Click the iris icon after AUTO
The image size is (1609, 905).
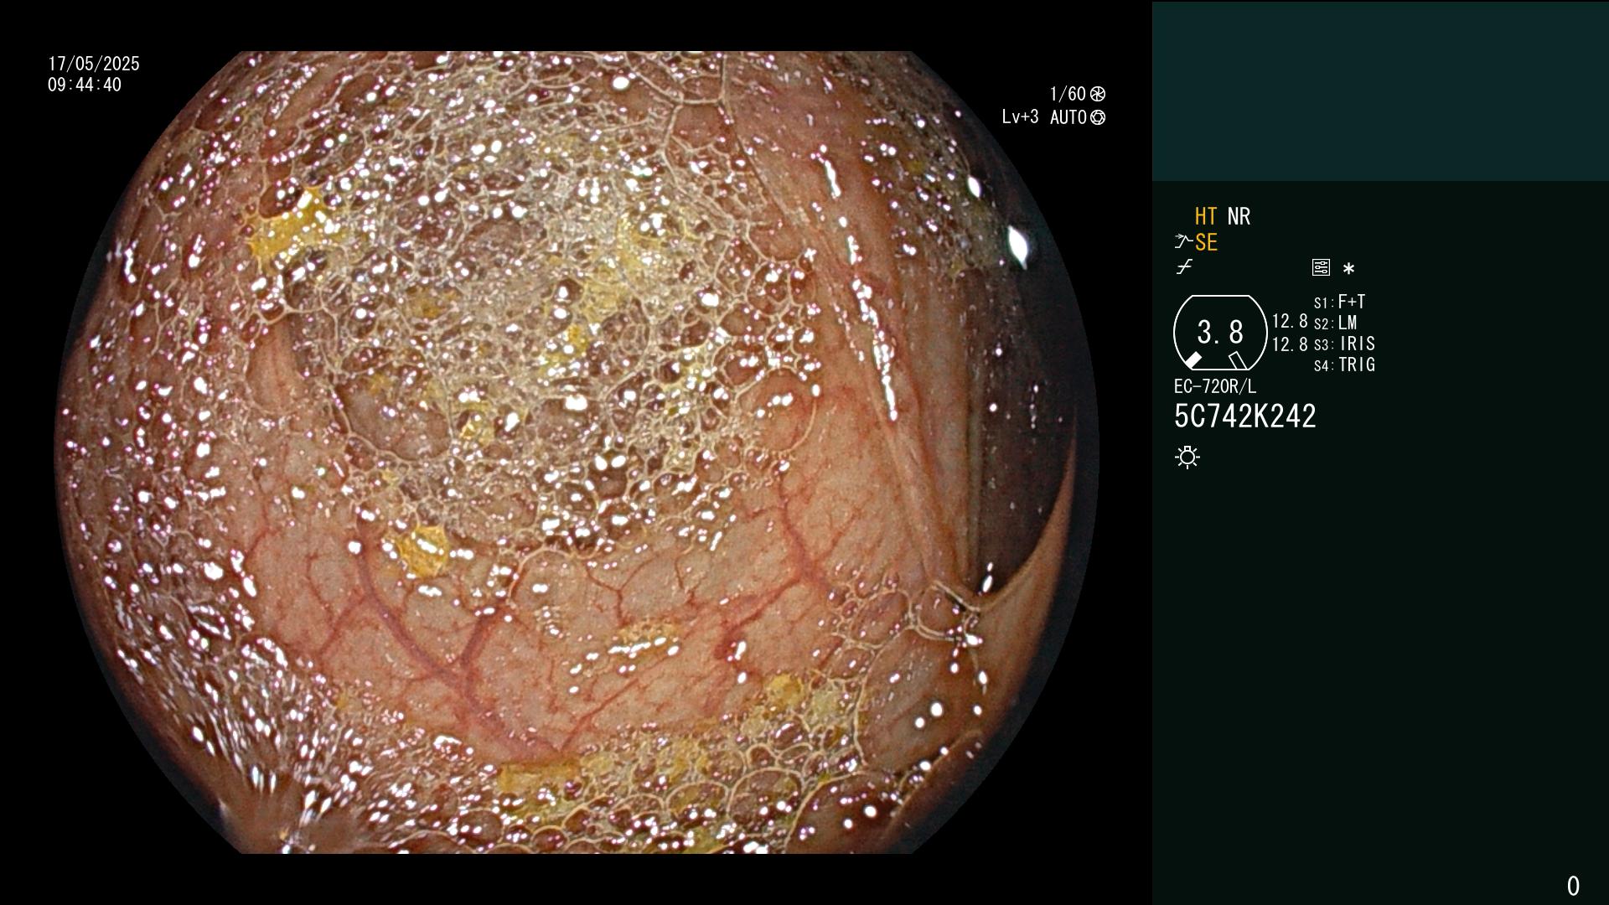(x=1098, y=117)
